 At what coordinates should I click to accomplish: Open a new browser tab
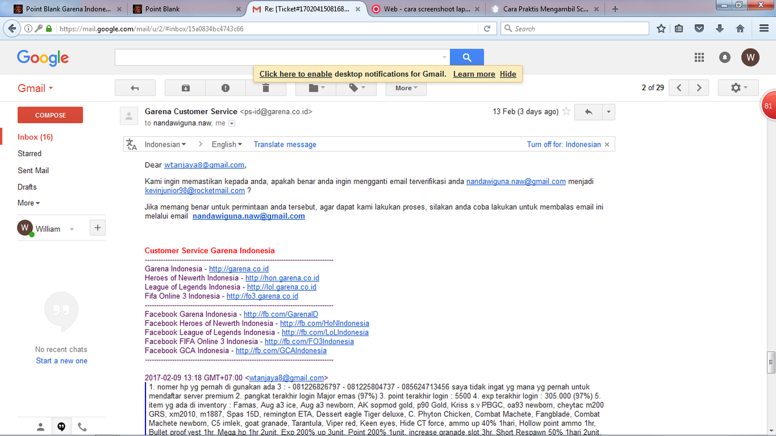pos(615,9)
